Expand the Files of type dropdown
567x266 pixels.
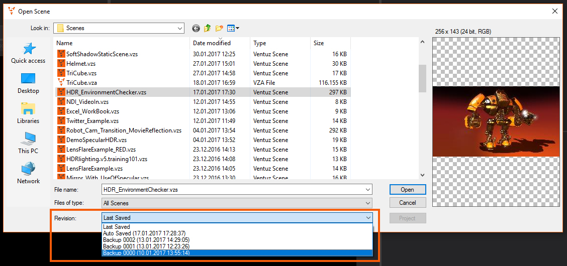[x=368, y=203]
